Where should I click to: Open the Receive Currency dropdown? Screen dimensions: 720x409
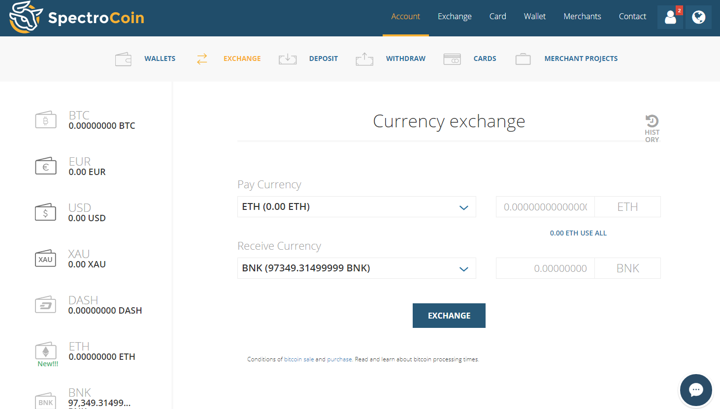(357, 268)
